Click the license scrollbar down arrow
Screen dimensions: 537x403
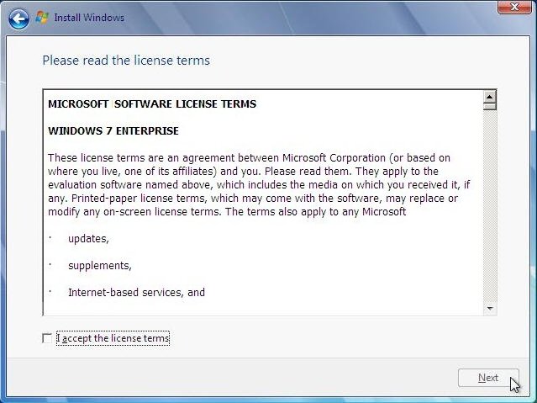489,309
